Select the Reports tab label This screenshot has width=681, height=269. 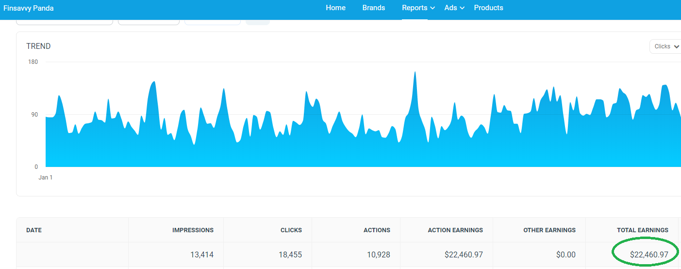point(414,8)
